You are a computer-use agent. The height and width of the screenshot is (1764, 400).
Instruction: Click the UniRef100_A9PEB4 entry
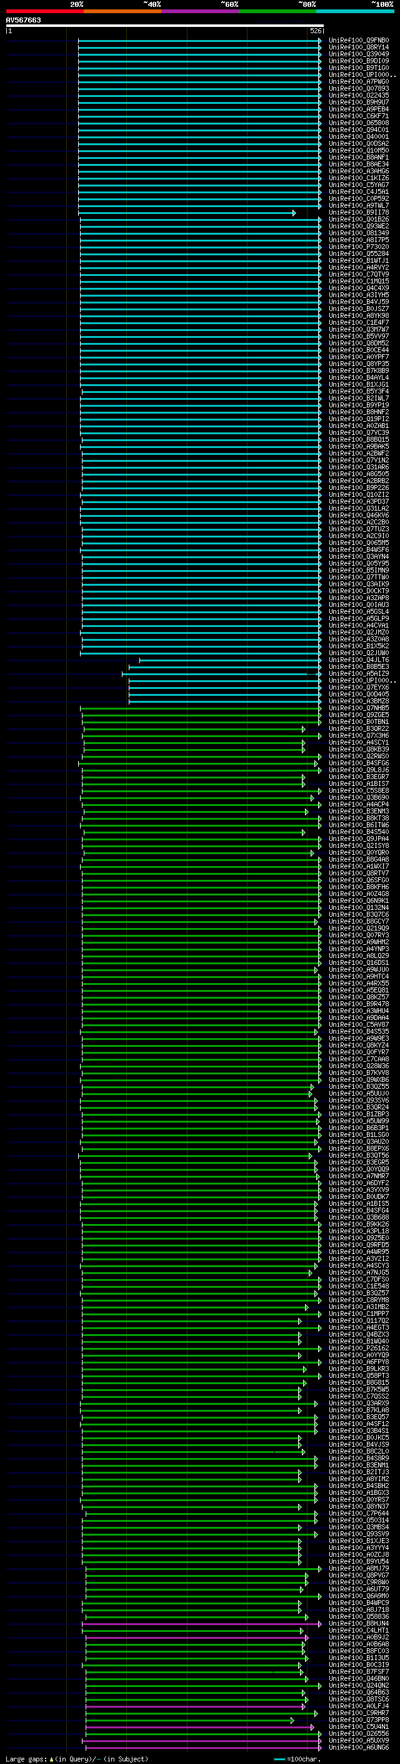359,109
